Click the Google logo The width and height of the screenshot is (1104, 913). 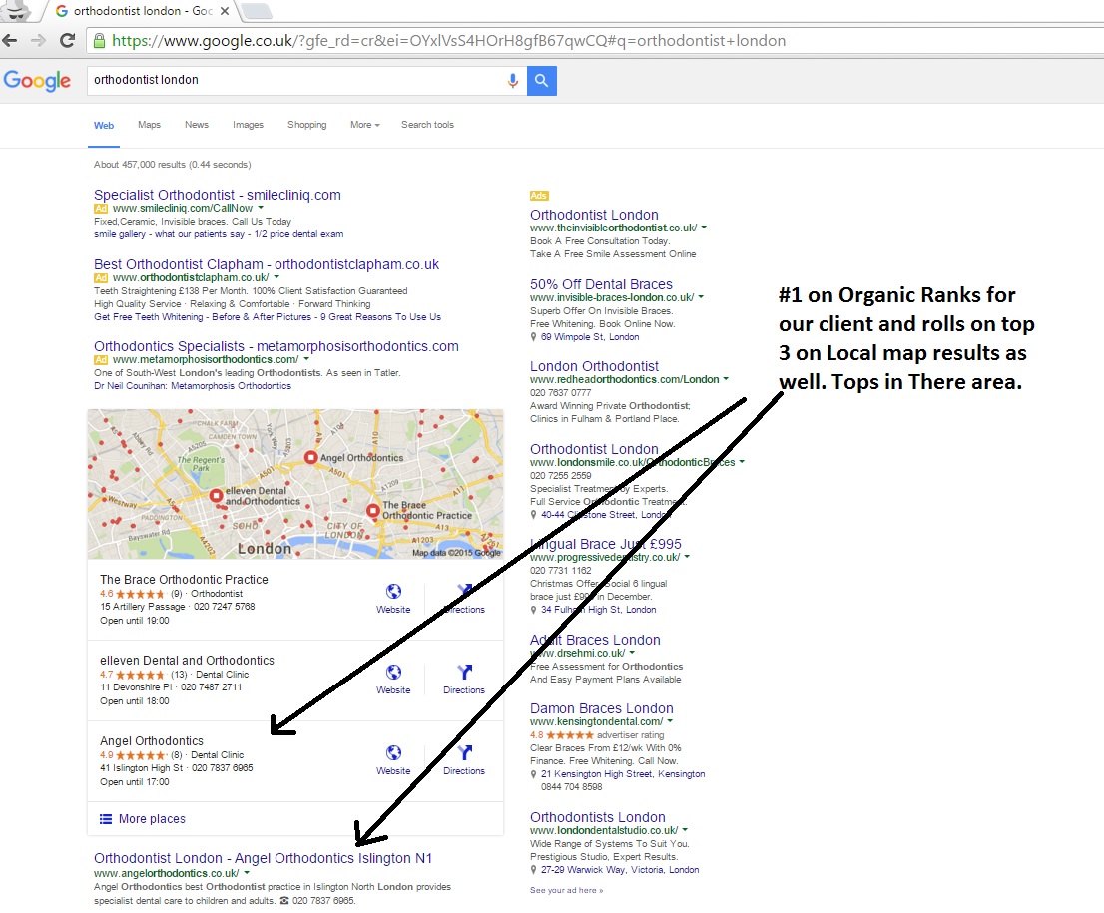point(37,80)
